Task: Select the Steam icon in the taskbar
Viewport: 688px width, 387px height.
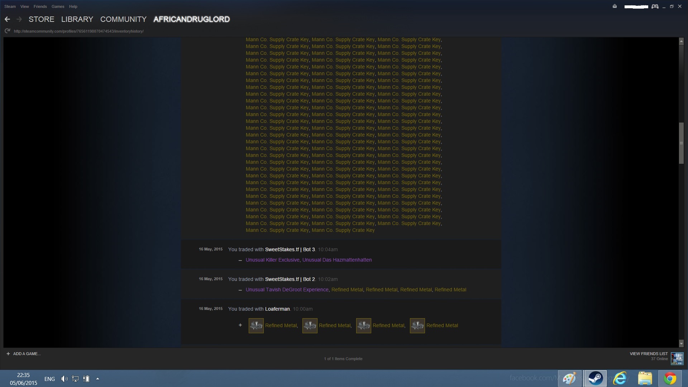Action: [x=595, y=378]
